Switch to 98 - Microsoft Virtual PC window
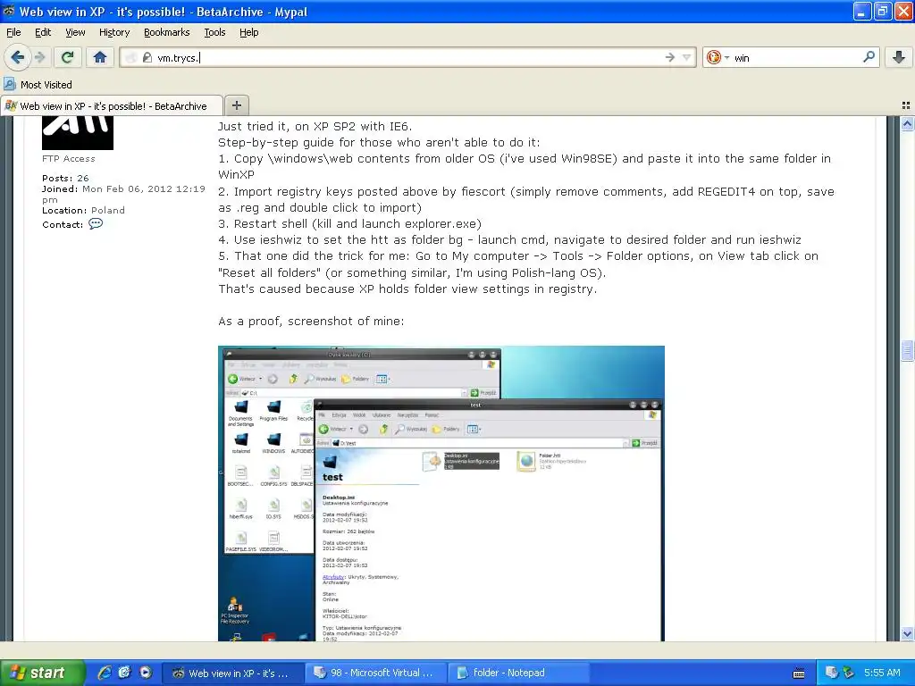This screenshot has height=686, width=915. pos(375,673)
